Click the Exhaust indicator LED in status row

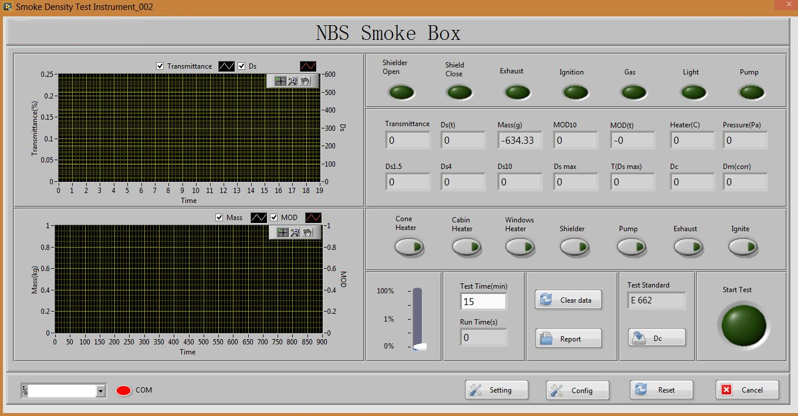tap(517, 92)
